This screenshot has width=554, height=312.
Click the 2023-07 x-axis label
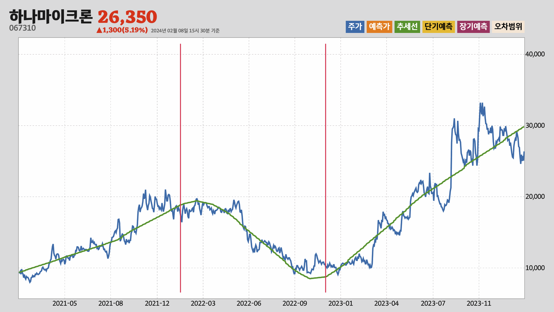pyautogui.click(x=433, y=303)
